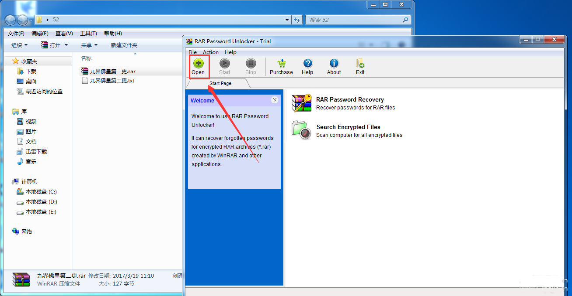Click the Explorer refresh button

[x=297, y=20]
